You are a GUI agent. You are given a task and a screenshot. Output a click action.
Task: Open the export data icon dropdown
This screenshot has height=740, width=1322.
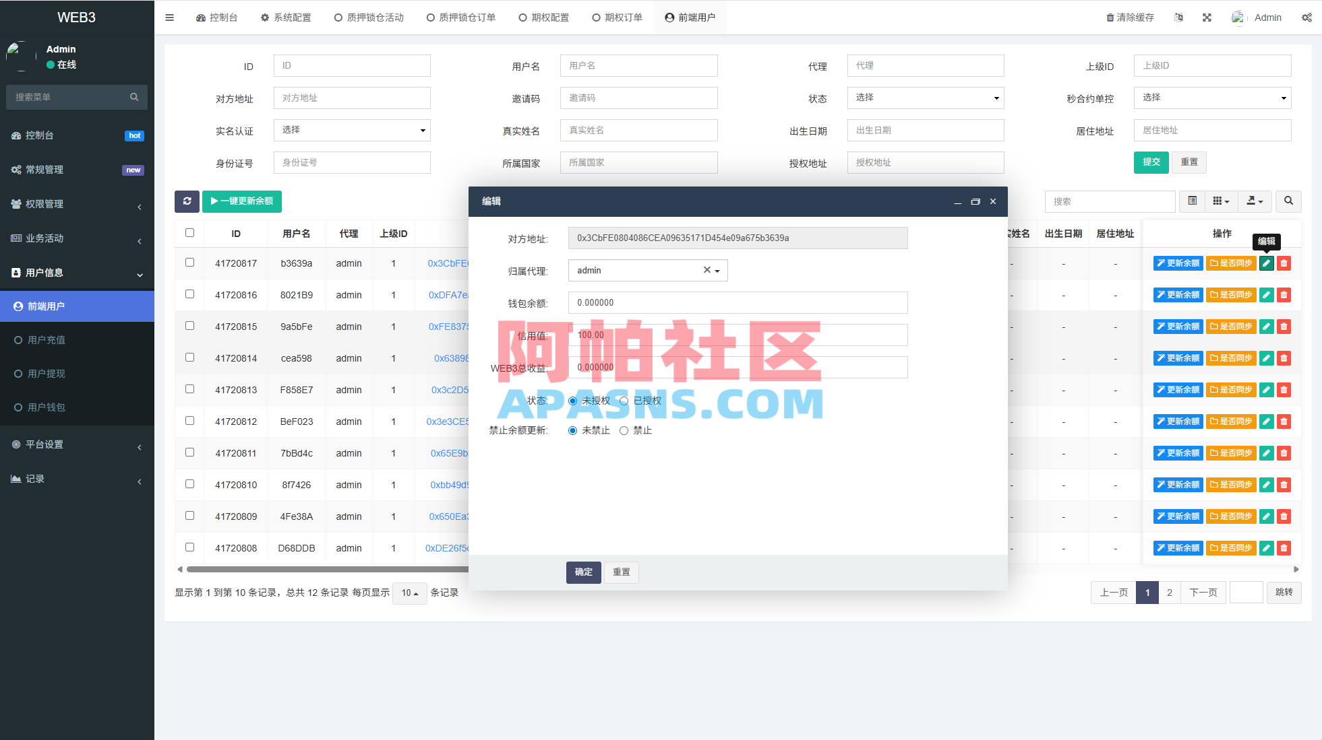coord(1255,201)
